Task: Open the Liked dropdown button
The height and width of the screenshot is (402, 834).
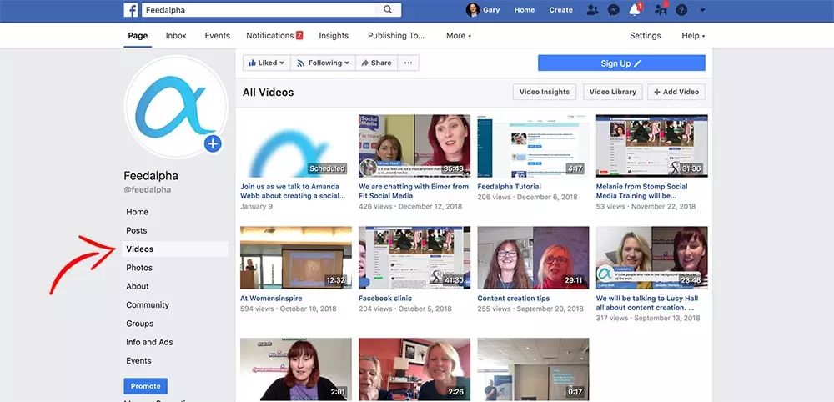Action: [x=267, y=63]
